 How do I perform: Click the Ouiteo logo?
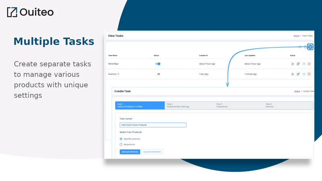coord(31,12)
